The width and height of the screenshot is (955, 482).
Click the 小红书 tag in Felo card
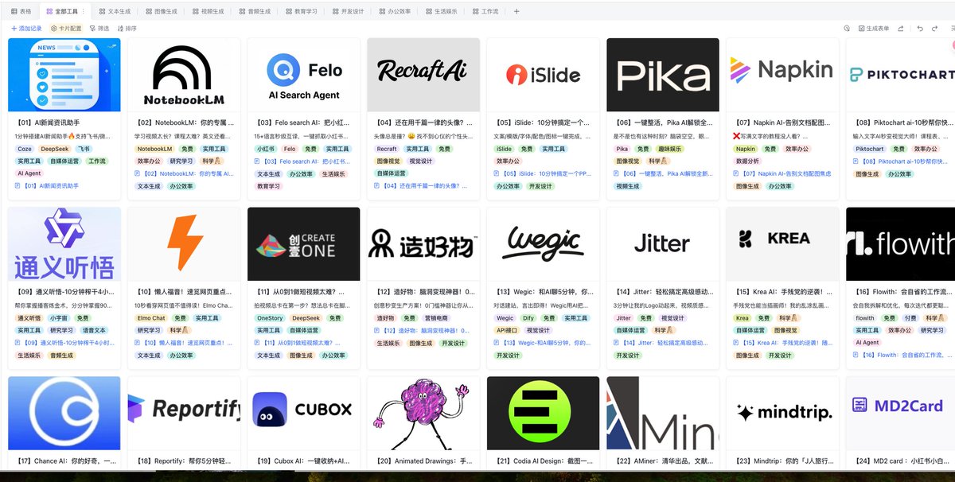coord(265,149)
